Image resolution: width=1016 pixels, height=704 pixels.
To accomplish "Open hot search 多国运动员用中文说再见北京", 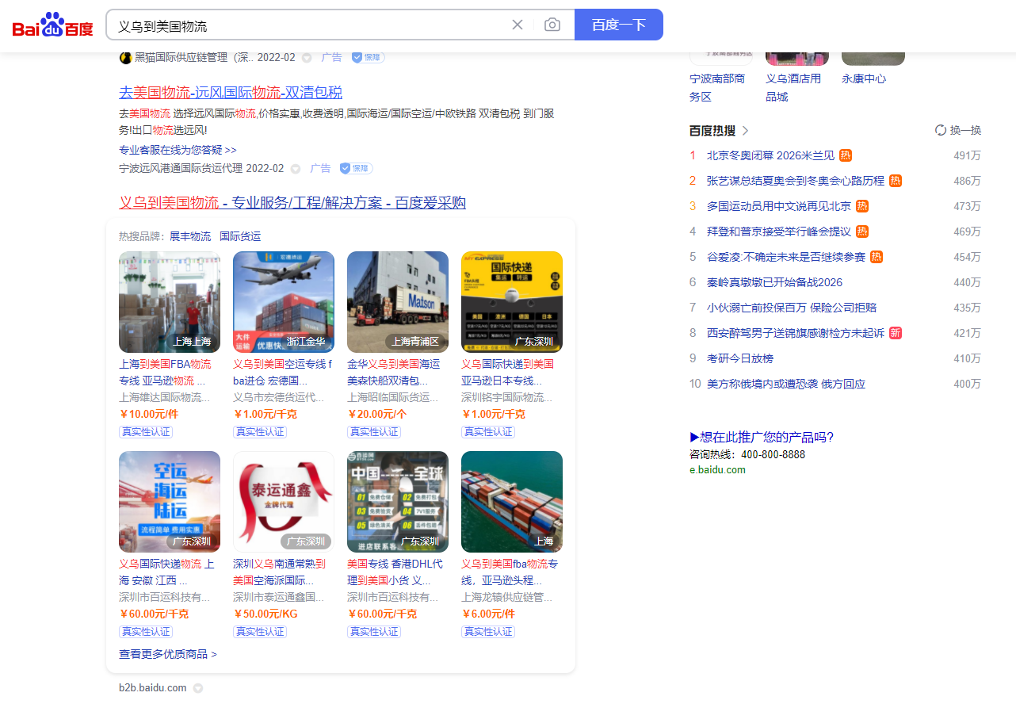I will 779,206.
